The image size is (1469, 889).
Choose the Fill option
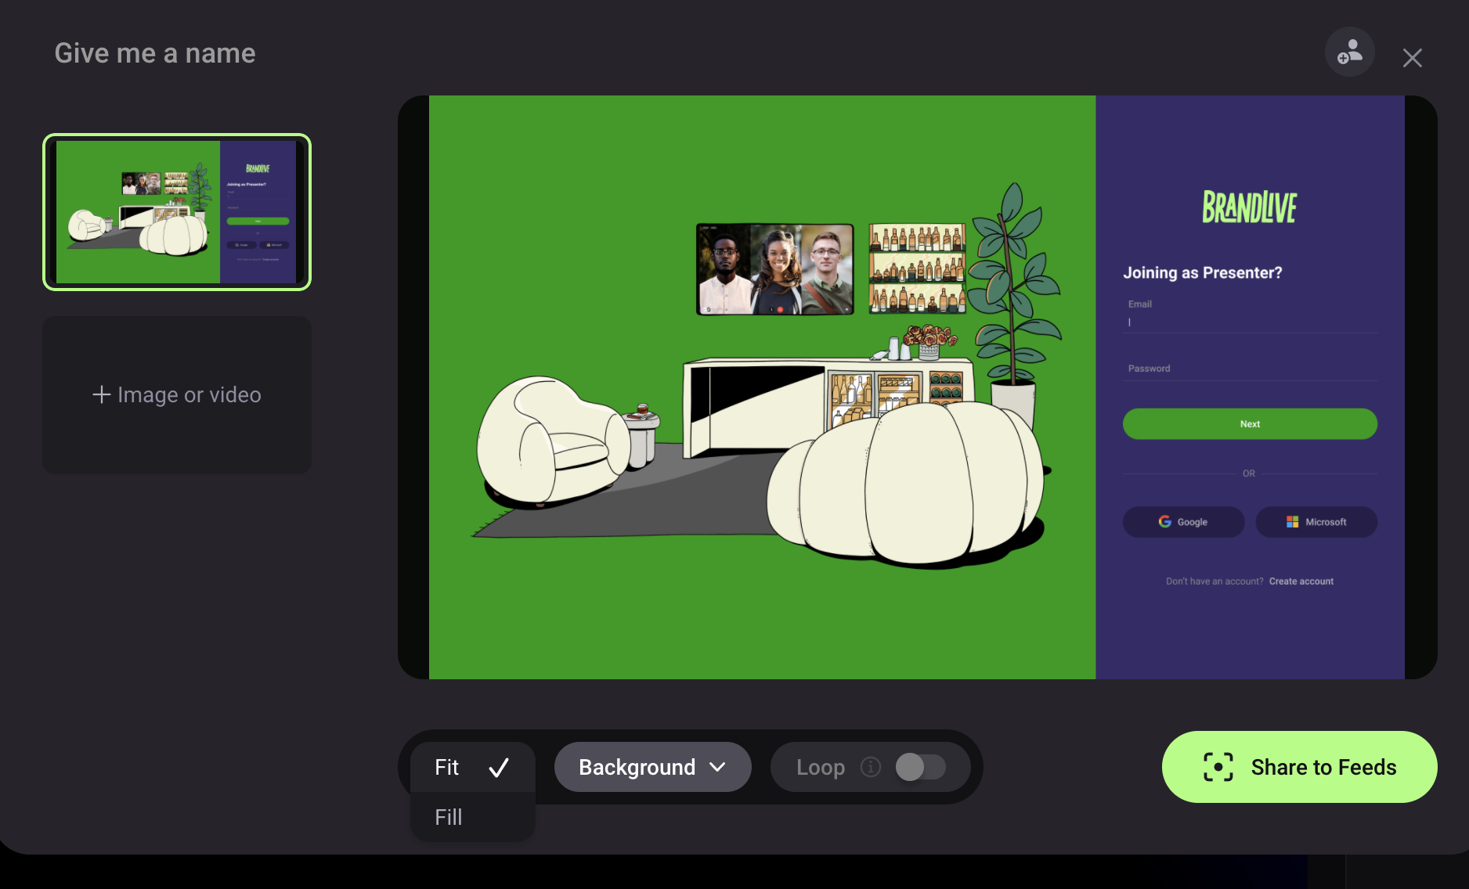[x=472, y=817]
